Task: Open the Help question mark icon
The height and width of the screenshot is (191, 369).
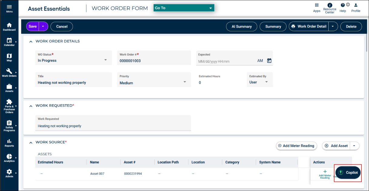Action: (343, 5)
